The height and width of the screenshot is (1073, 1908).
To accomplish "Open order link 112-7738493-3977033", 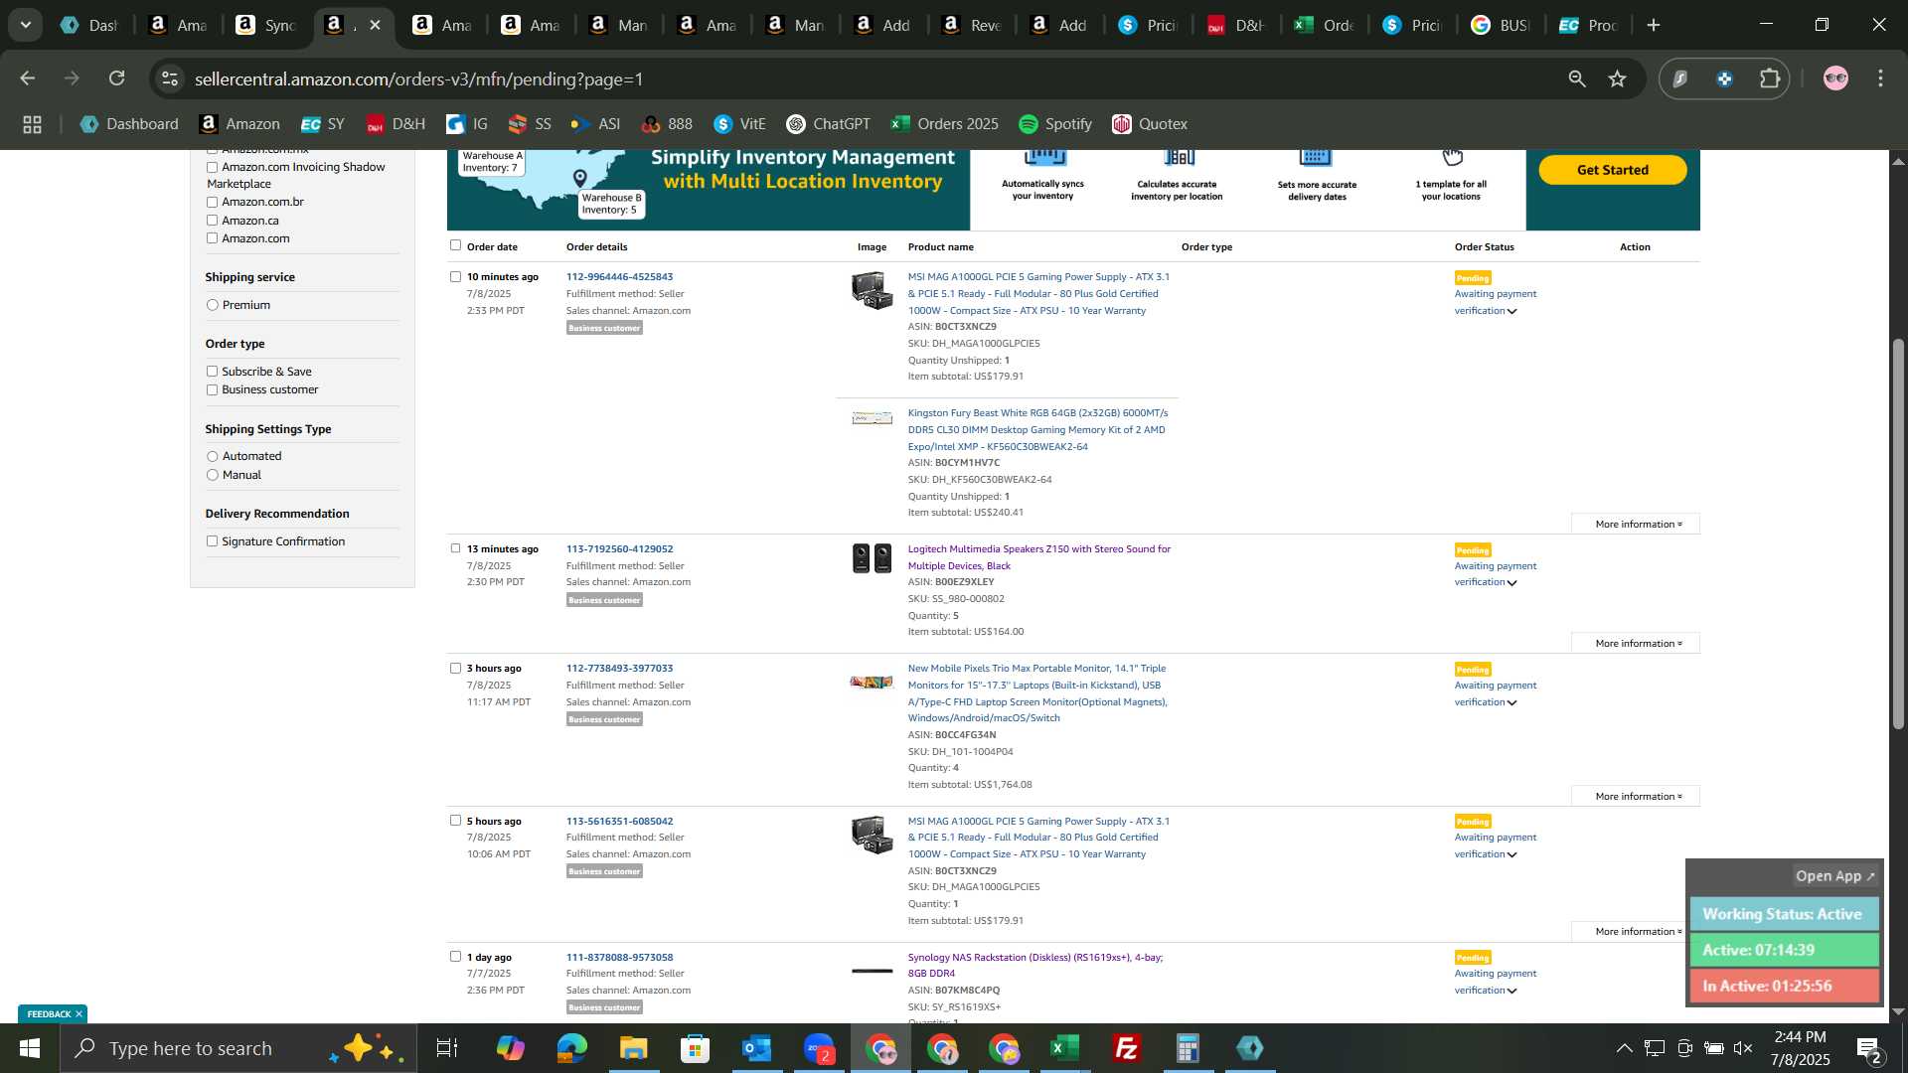I will coord(619,669).
